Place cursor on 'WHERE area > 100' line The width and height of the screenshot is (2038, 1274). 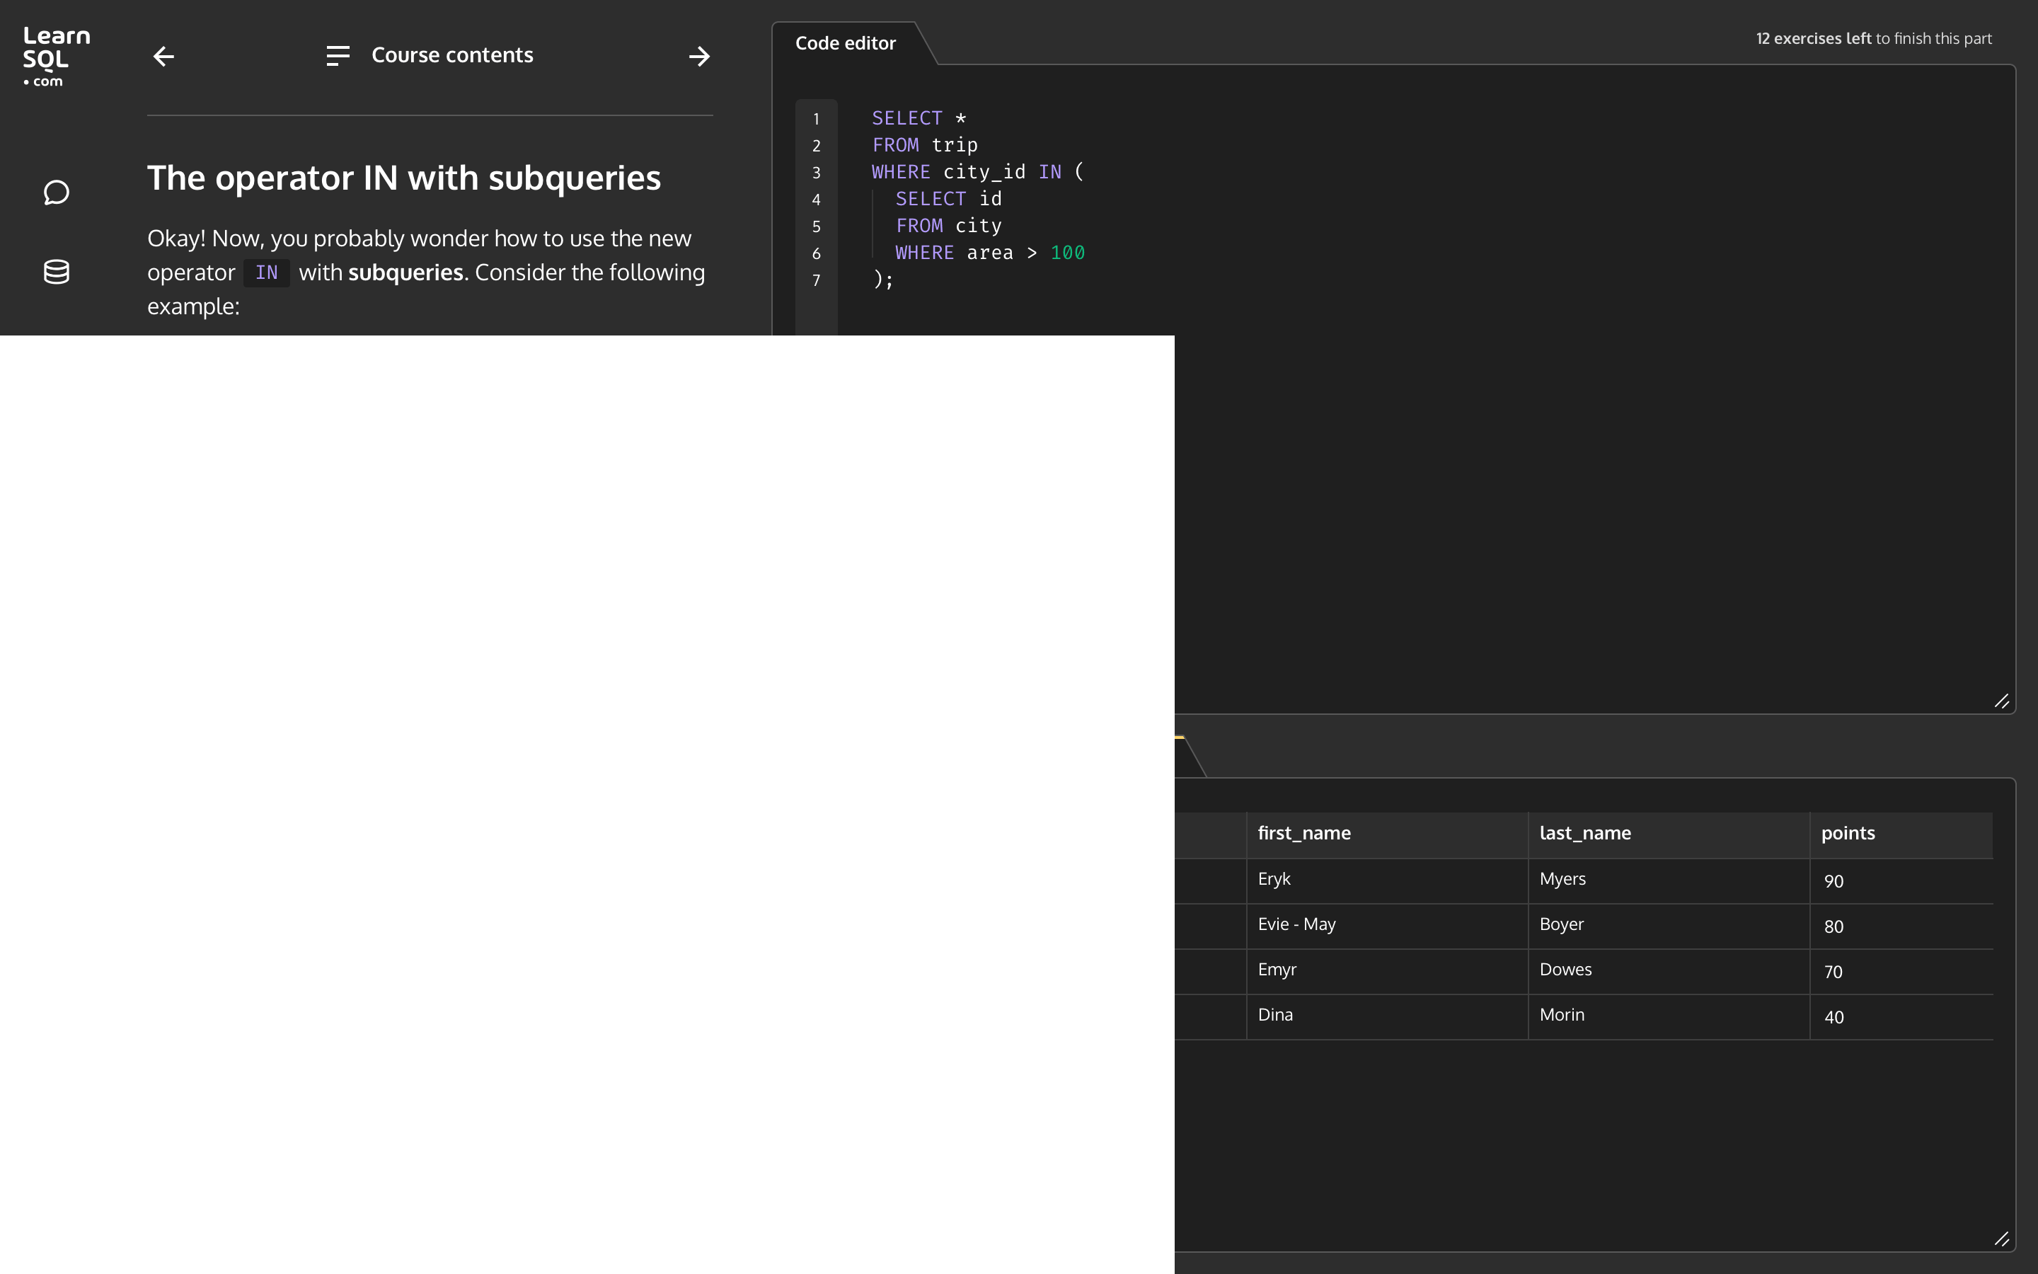click(989, 253)
